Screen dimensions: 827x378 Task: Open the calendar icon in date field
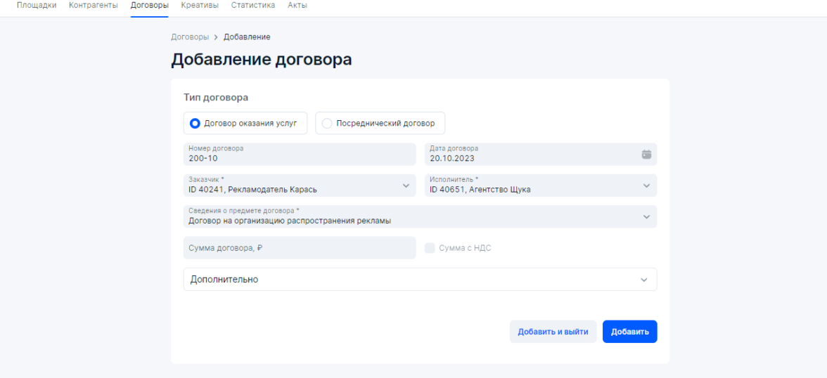pos(646,155)
